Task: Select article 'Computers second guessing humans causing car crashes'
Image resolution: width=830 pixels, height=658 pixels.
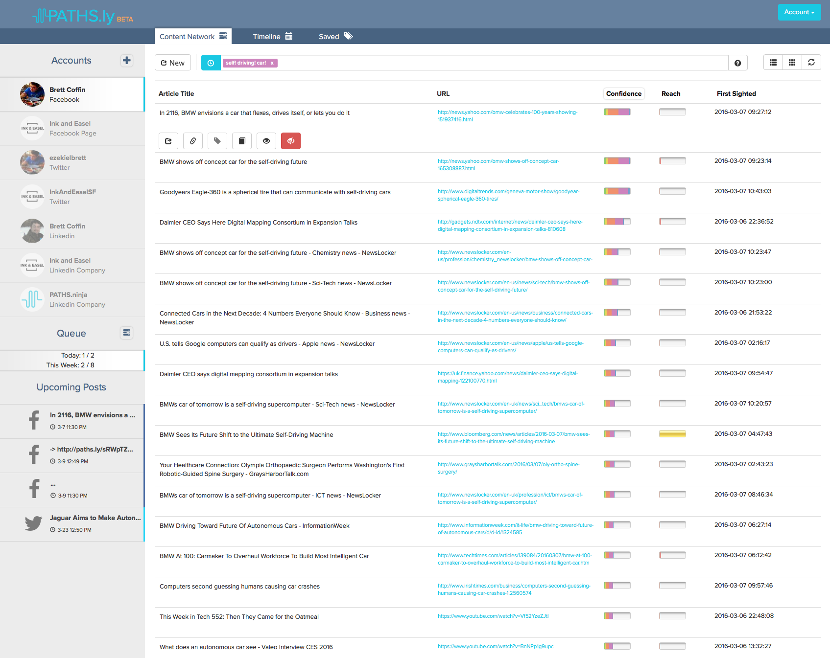Action: 239,587
